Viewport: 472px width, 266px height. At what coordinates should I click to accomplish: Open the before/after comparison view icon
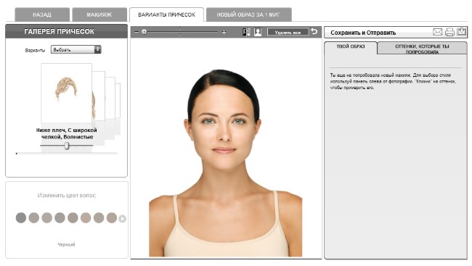[x=246, y=32]
